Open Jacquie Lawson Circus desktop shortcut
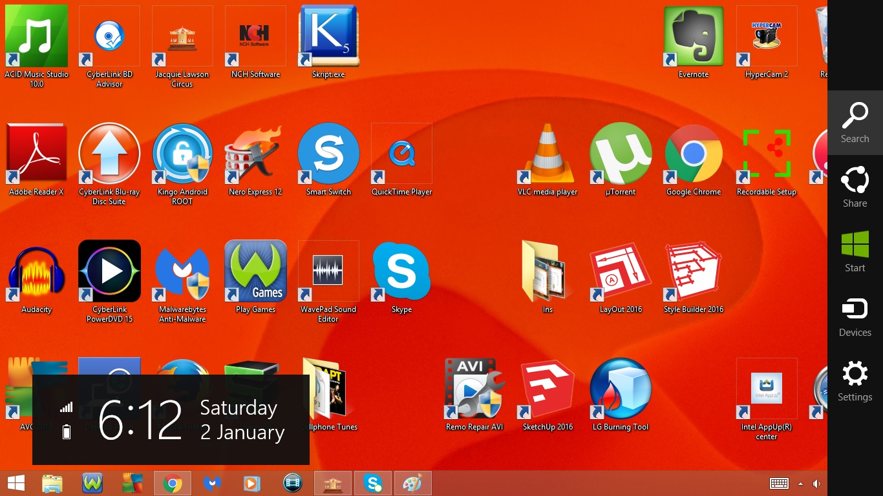 point(182,46)
